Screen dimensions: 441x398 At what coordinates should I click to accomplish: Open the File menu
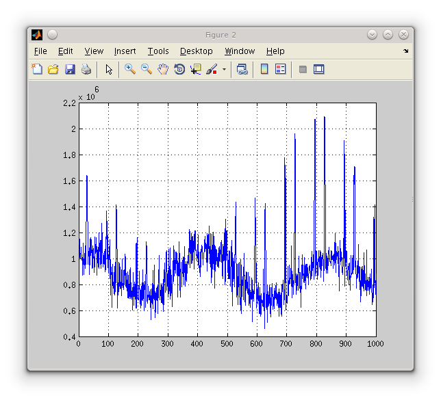coord(40,51)
